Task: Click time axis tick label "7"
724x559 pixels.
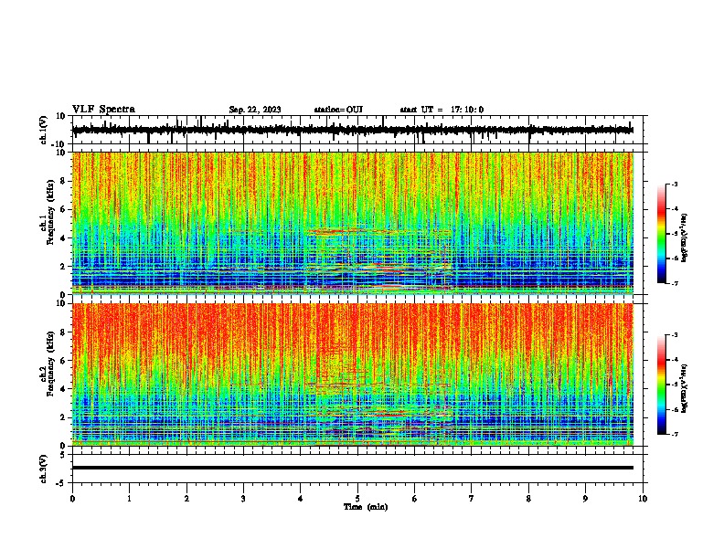Action: coord(472,499)
